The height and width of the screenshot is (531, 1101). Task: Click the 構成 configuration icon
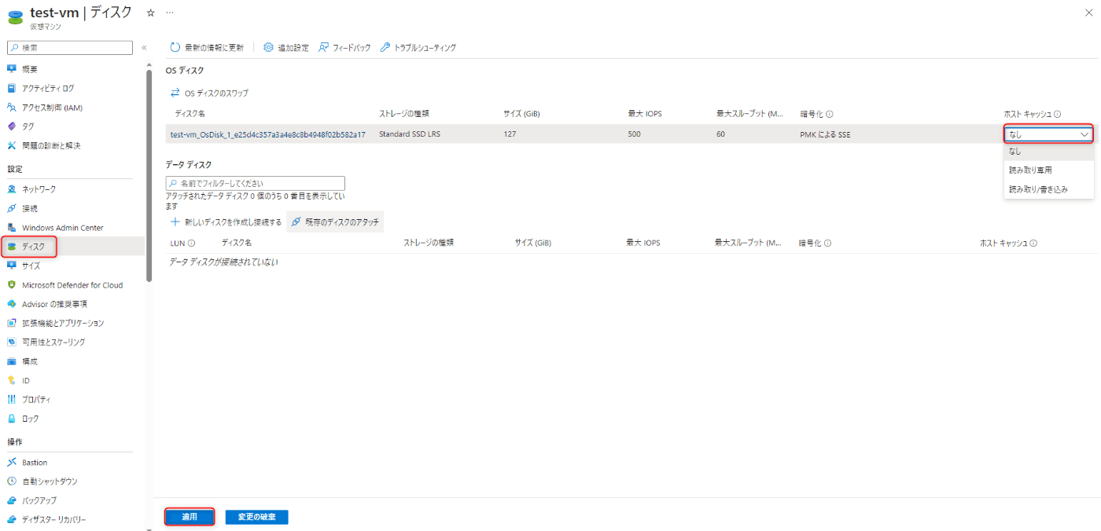coord(12,361)
